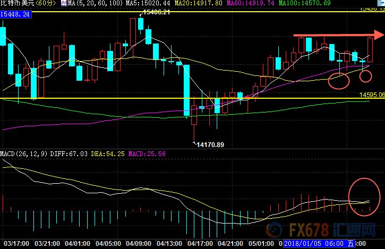Screen dimensions: 385x249
Task: Click the exit arrow icon at top-right
Action: point(381,3)
